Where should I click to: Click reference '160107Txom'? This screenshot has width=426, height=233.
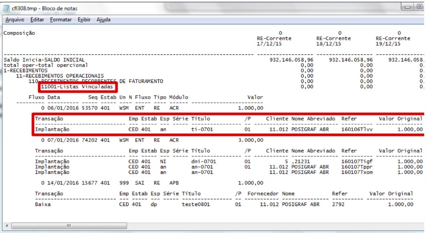(357, 172)
